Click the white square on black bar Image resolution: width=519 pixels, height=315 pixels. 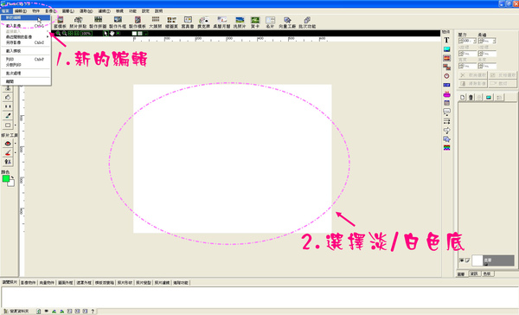[x=134, y=33]
